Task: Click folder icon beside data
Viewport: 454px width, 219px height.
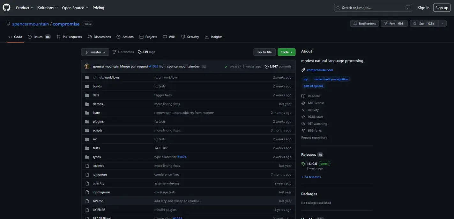Action: coord(87,95)
